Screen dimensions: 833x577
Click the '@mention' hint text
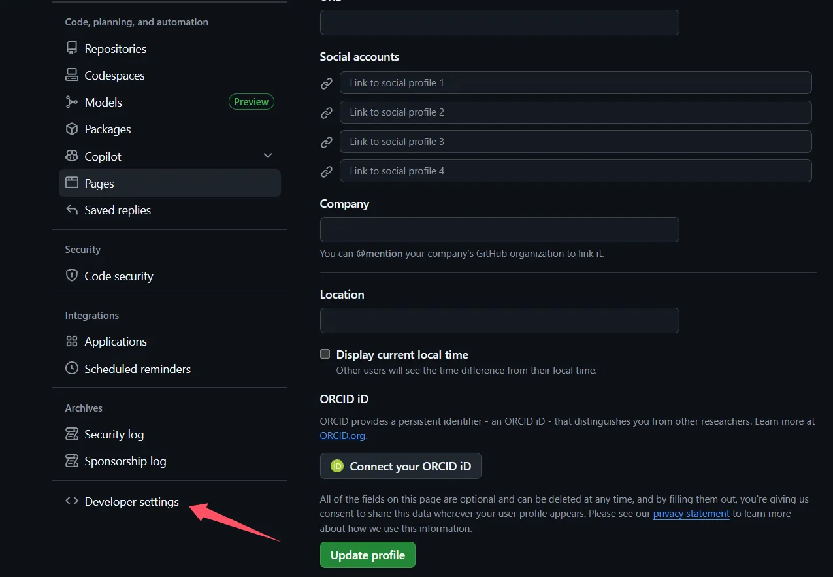[x=380, y=253]
